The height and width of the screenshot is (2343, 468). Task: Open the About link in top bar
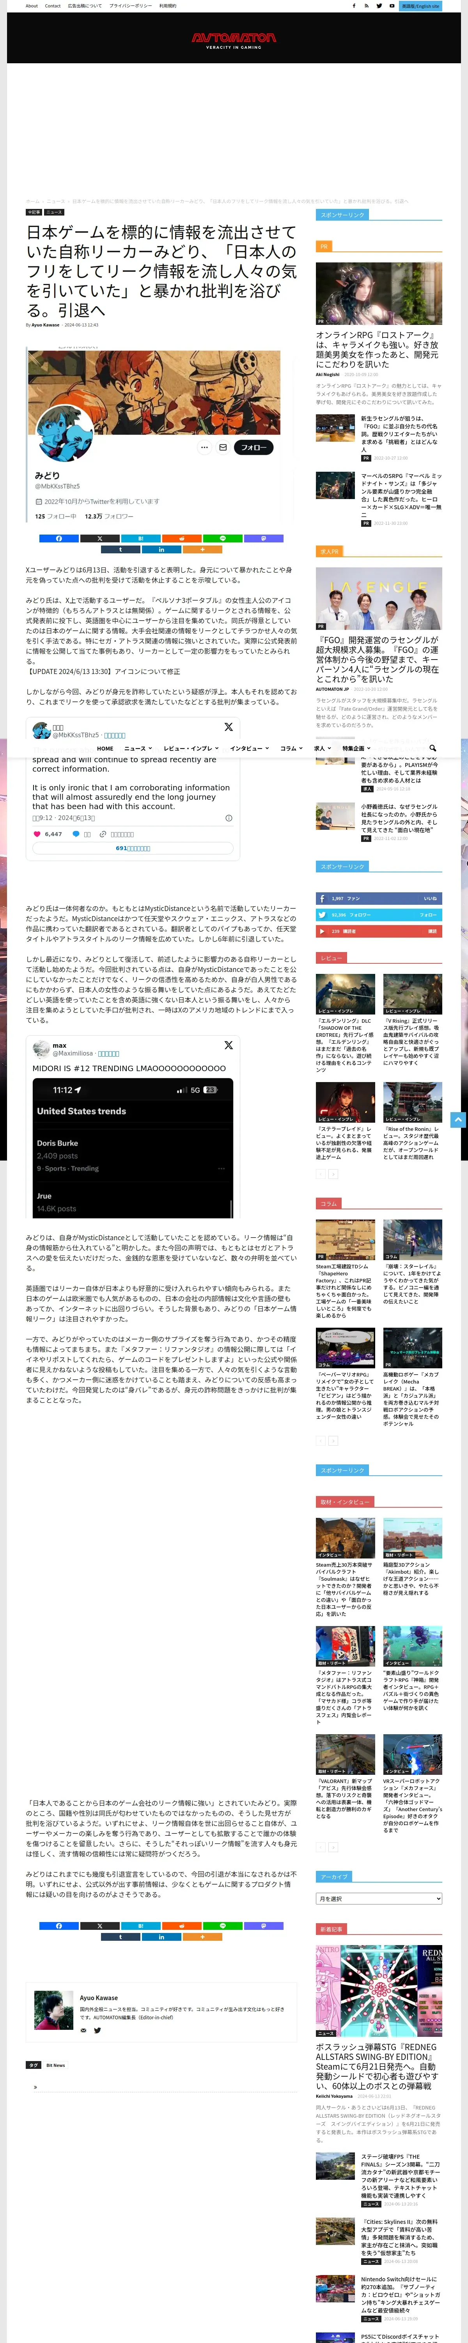pos(32,5)
